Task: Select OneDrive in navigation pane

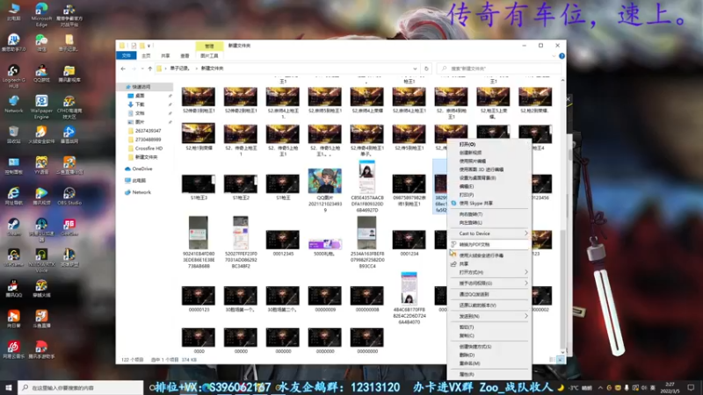Action: pos(142,169)
